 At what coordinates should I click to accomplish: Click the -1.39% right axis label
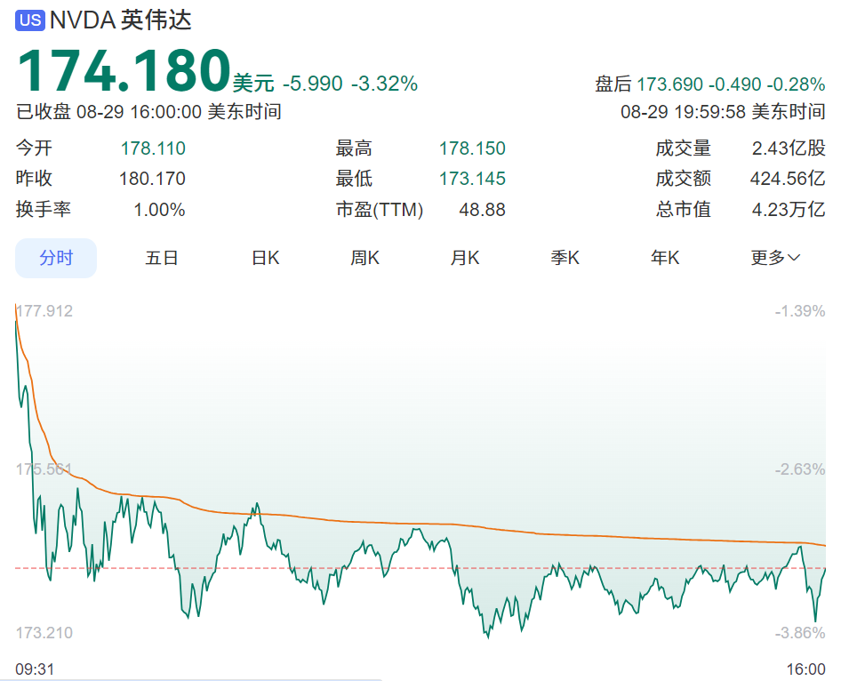800,311
